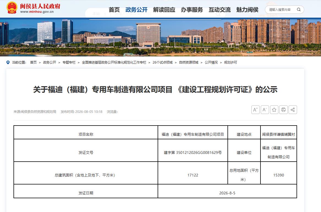Open the 办事服务 navigation menu
This screenshot has width=321, height=212.
(192, 10)
